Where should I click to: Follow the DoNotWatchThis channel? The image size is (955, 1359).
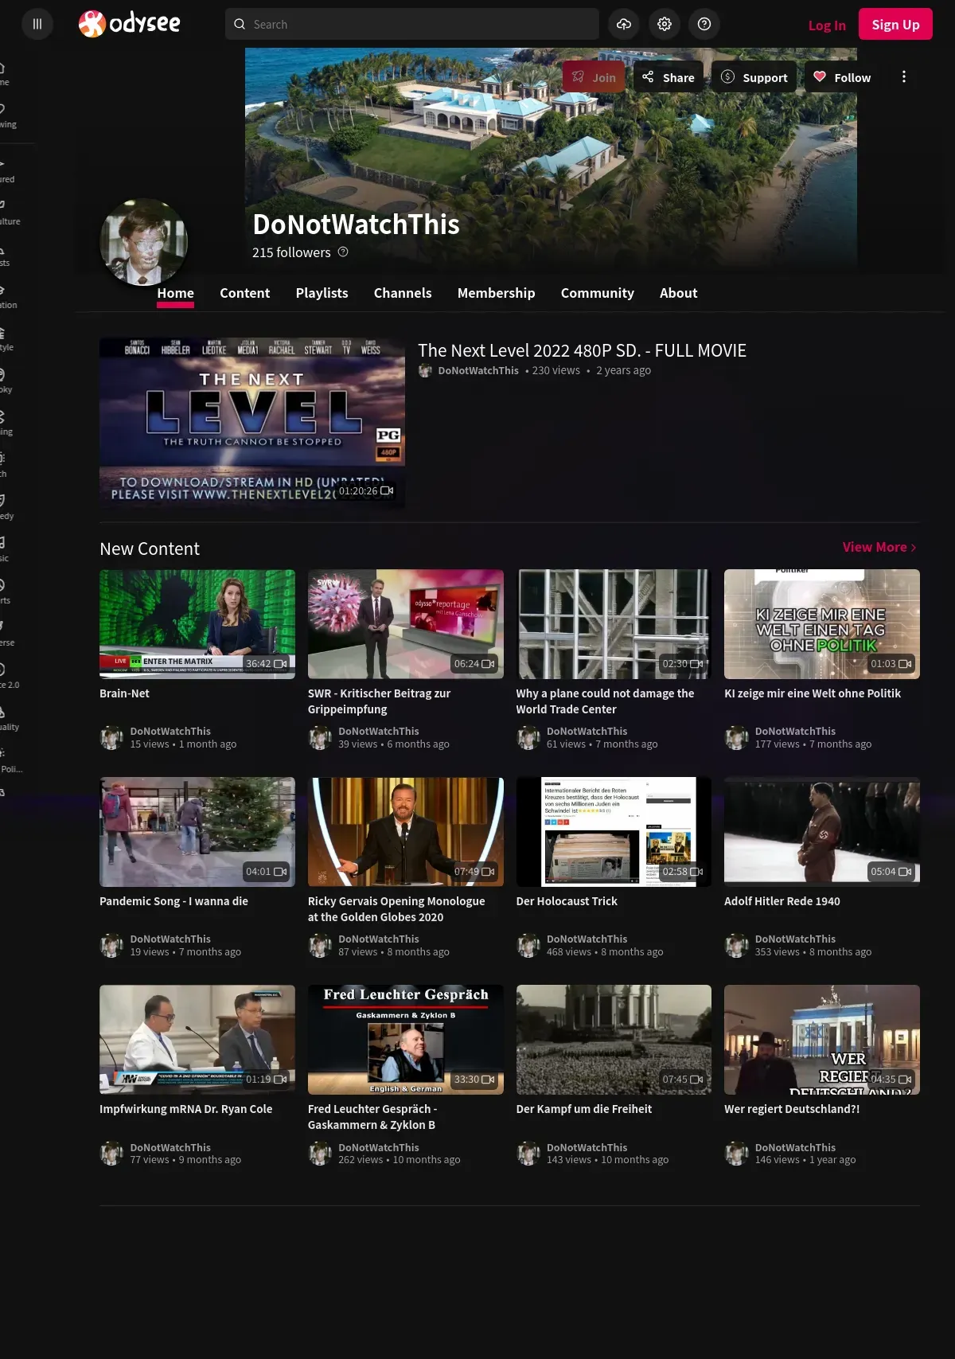pos(842,77)
